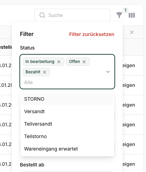146x172 pixels.
Task: Select STORNO from the status list
Action: (67, 99)
